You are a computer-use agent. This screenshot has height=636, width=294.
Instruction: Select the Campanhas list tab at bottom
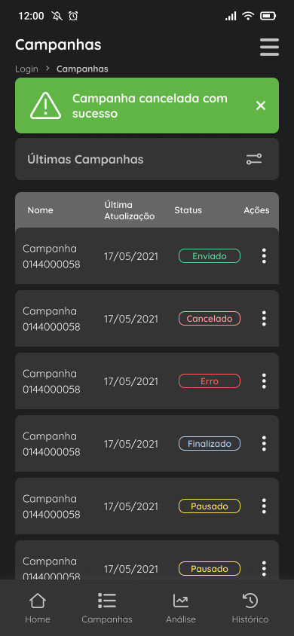(107, 608)
